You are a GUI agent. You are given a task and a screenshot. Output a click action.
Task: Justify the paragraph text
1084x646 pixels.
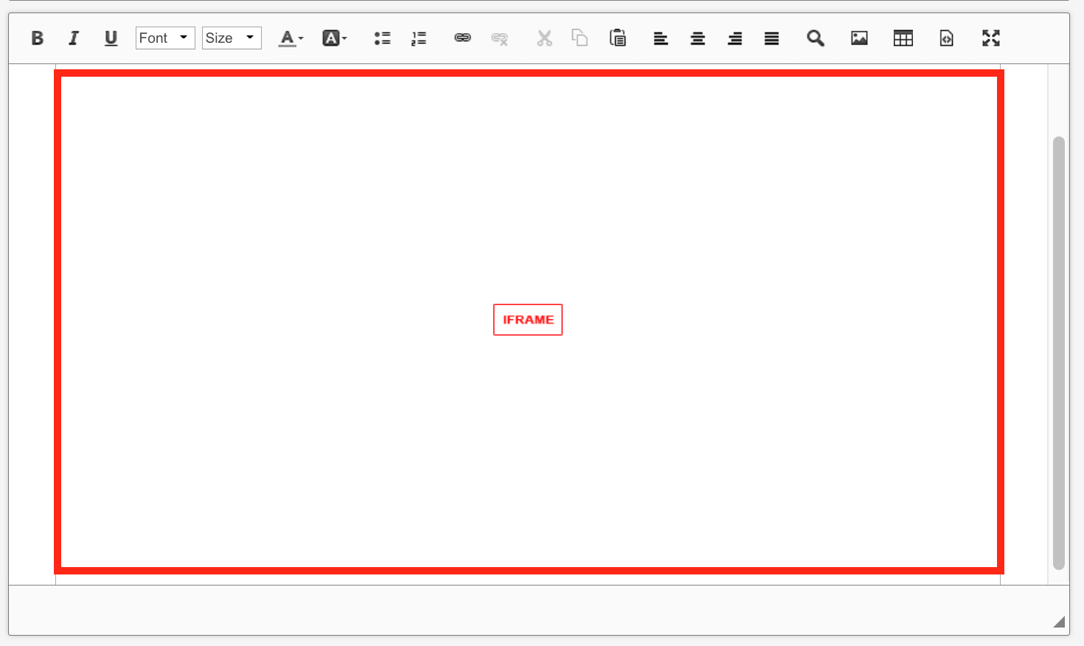tap(771, 38)
